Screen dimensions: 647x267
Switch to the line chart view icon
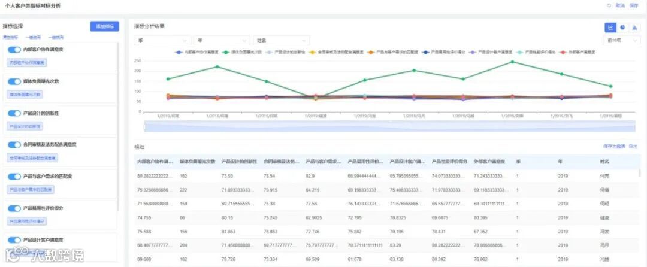click(610, 28)
